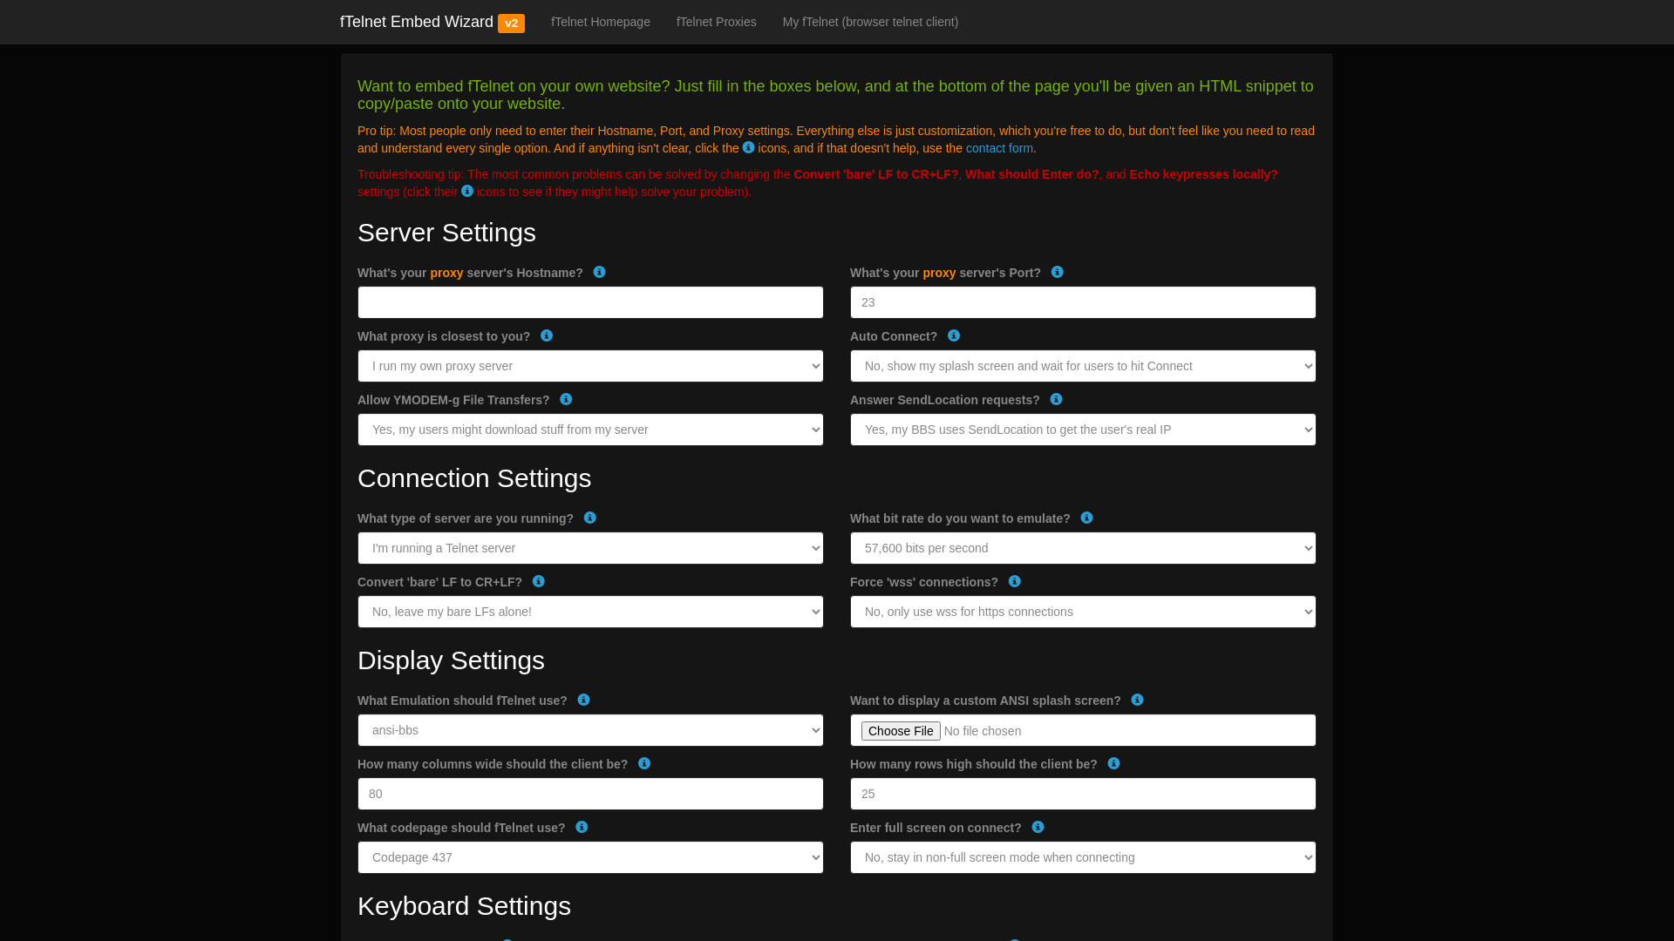Open My fTelnet browser telnet client nav item
The width and height of the screenshot is (1674, 941).
(870, 22)
